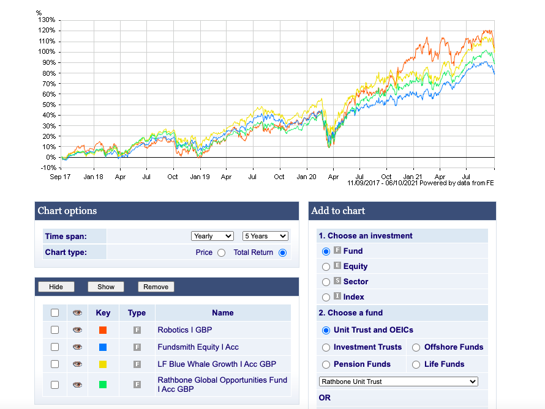Click the eye icon for Robotics I GBP
This screenshot has height=409, width=545.
[77, 330]
